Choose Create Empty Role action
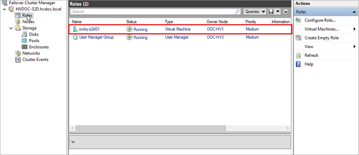The image size is (359, 155). pyautogui.click(x=322, y=38)
